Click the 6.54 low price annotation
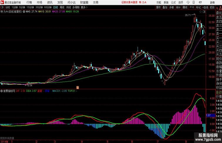 click(x=30, y=85)
